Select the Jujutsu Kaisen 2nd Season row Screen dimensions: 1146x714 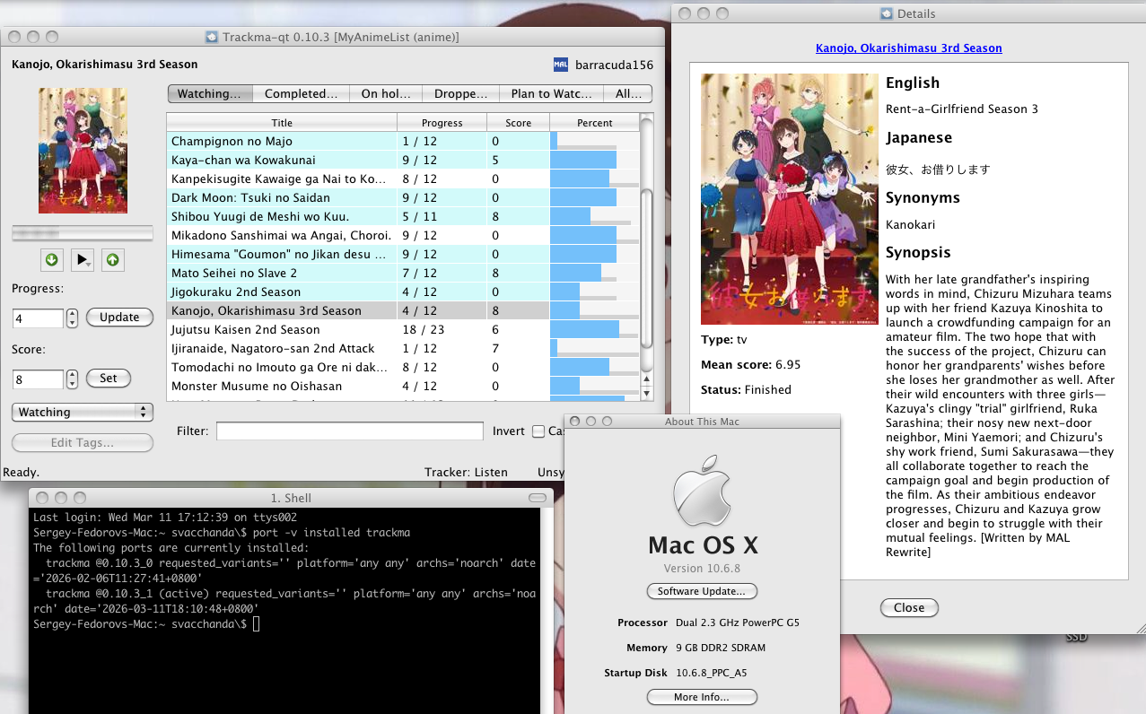click(403, 329)
